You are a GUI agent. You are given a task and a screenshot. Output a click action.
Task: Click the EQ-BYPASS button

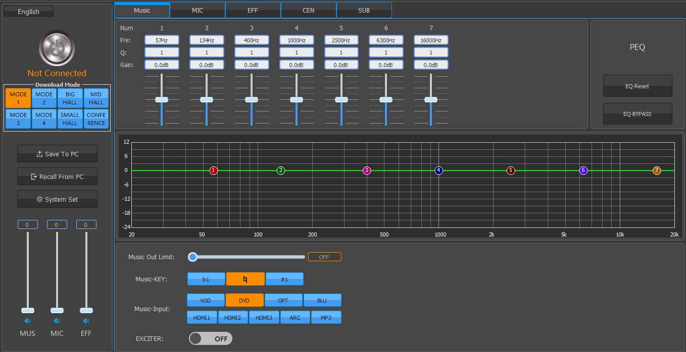[x=638, y=113]
